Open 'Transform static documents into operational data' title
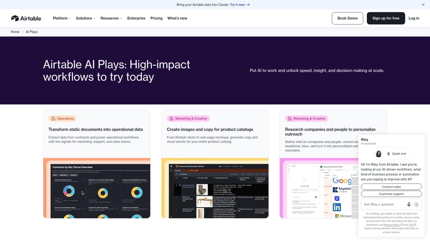This screenshot has height=242, width=430. [x=96, y=129]
